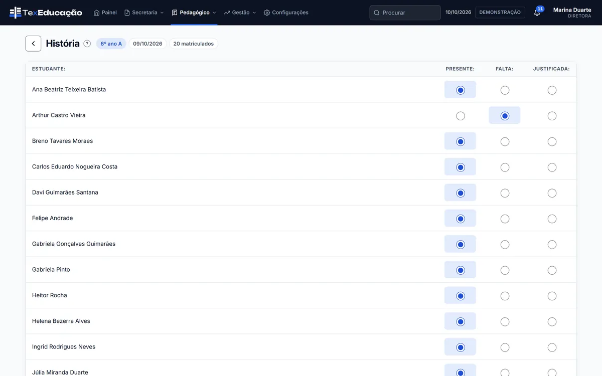Image resolution: width=602 pixels, height=376 pixels.
Task: Click the 6º ano A class chip
Action: pyautogui.click(x=111, y=44)
